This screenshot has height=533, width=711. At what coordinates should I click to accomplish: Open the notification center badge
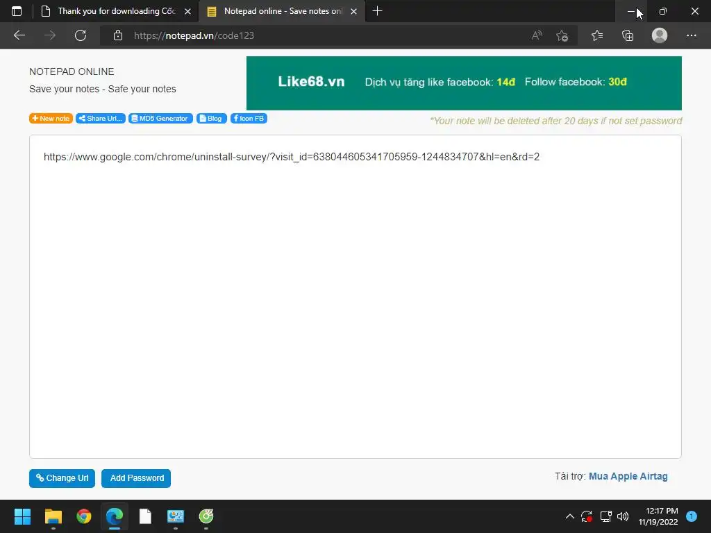point(692,516)
